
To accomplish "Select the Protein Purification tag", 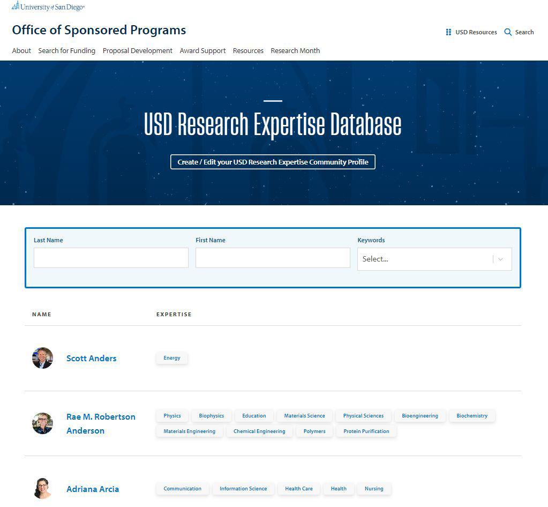I will [366, 431].
